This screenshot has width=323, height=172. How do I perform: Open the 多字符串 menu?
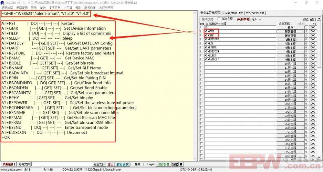pyautogui.click(x=54, y=8)
